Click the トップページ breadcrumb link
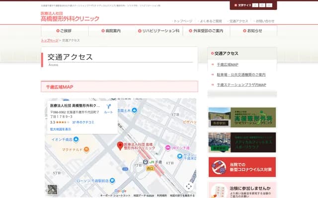The image size is (318, 198). pyautogui.click(x=50, y=40)
